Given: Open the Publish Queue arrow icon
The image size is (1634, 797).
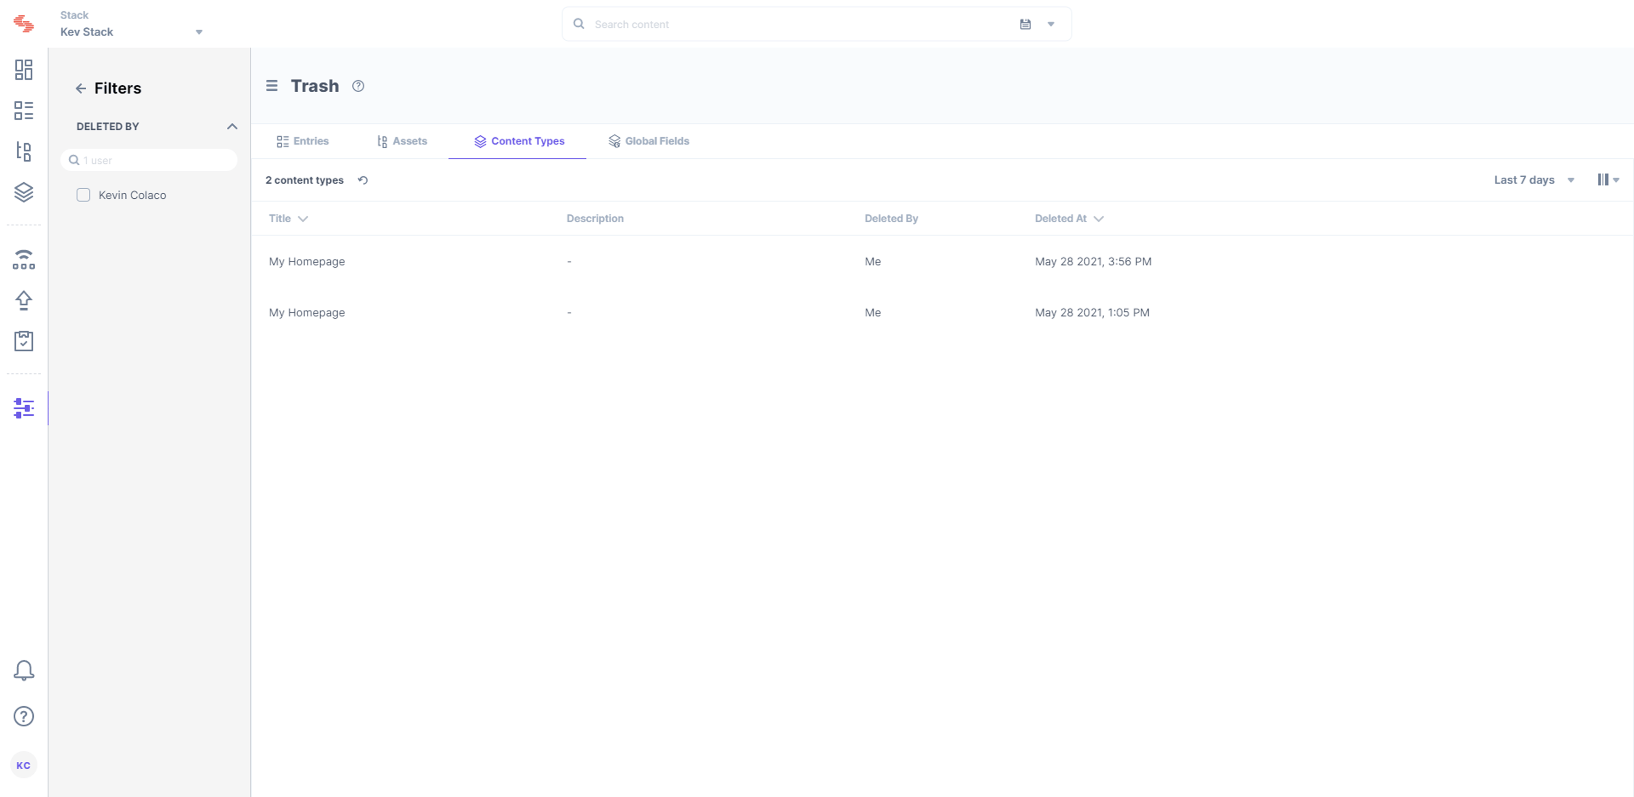Looking at the screenshot, I should click(23, 300).
